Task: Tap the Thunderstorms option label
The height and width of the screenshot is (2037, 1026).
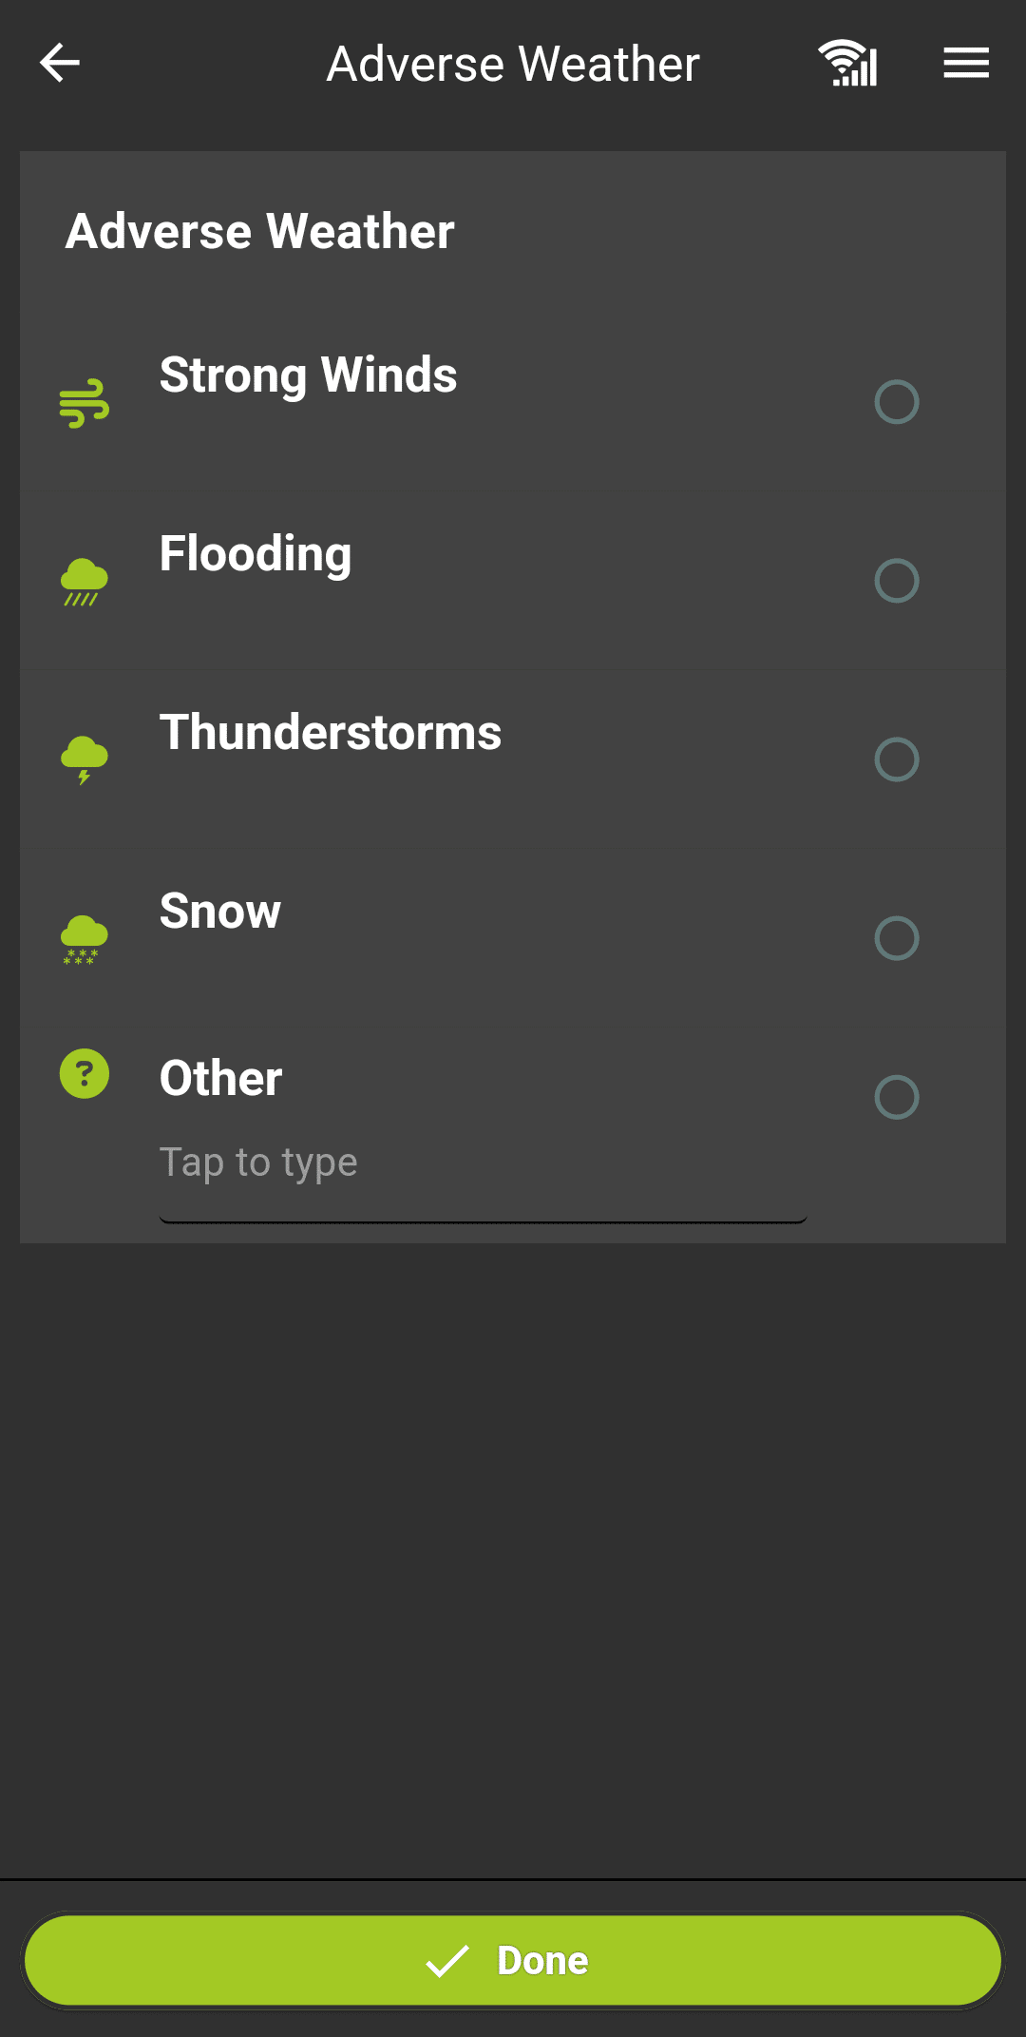Action: tap(330, 732)
